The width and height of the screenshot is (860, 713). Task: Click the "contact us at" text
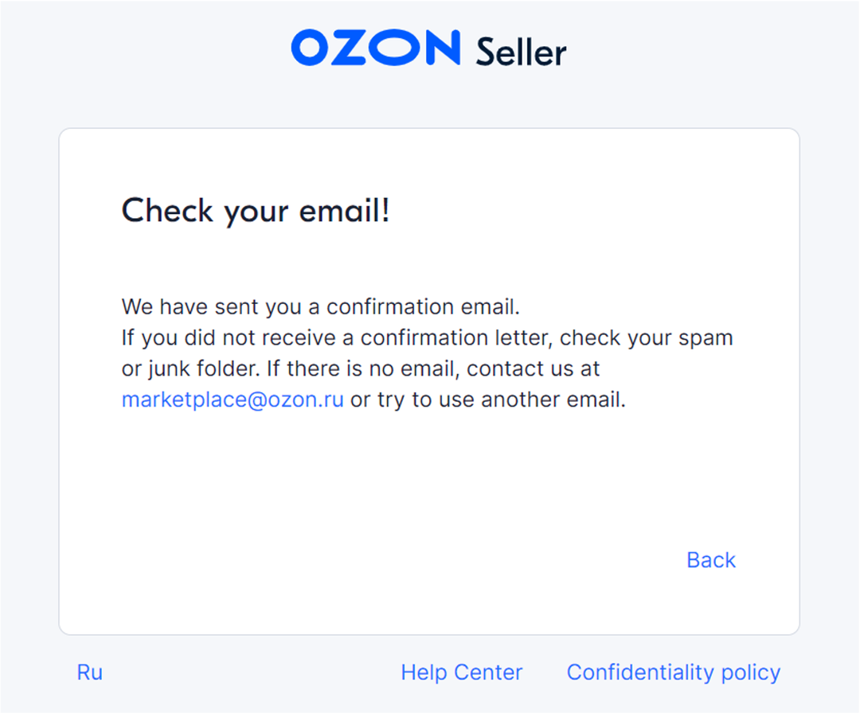[533, 369]
